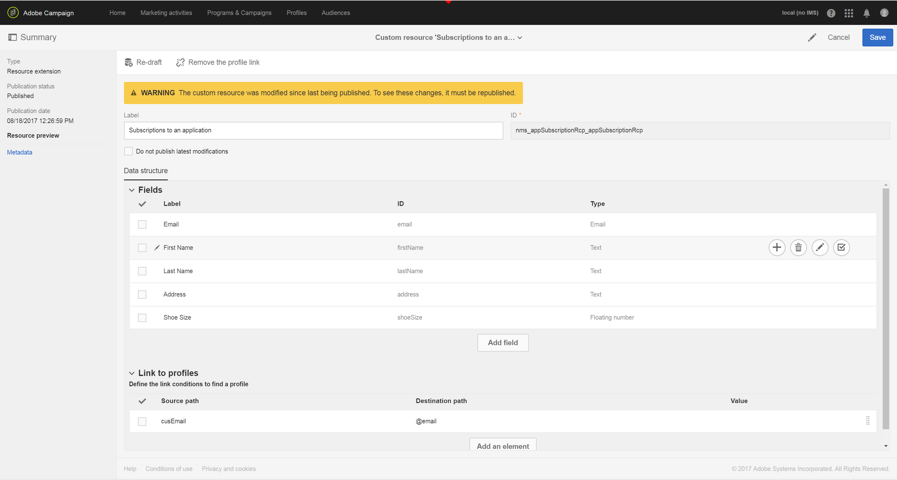The height and width of the screenshot is (480, 897).
Task: Edit First Name field via pencil button
Action: [x=820, y=248]
